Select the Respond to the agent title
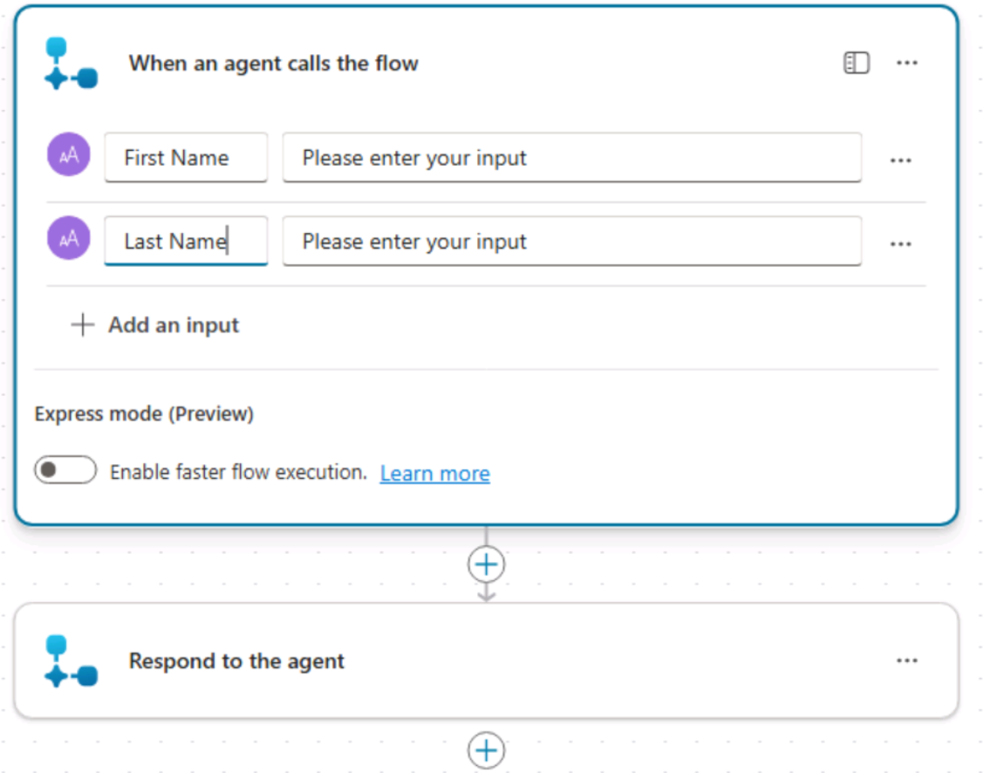The height and width of the screenshot is (773, 990). pos(236,661)
